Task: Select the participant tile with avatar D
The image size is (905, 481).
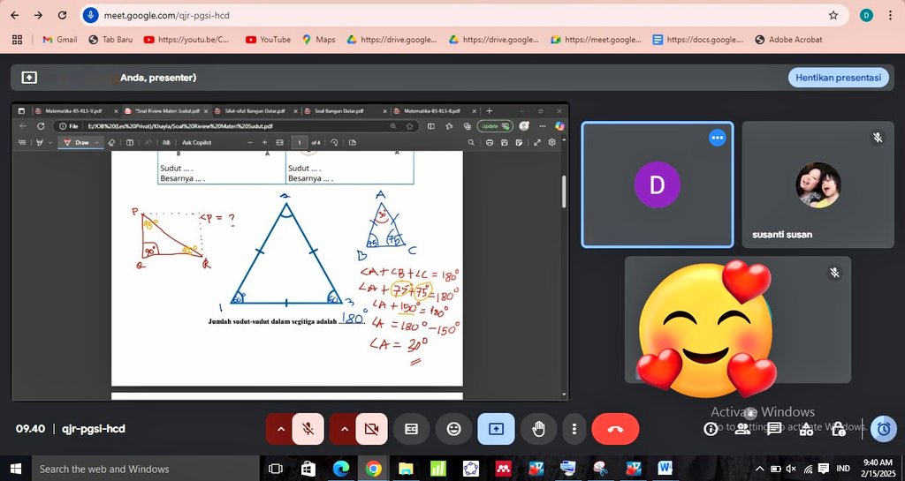Action: point(658,184)
